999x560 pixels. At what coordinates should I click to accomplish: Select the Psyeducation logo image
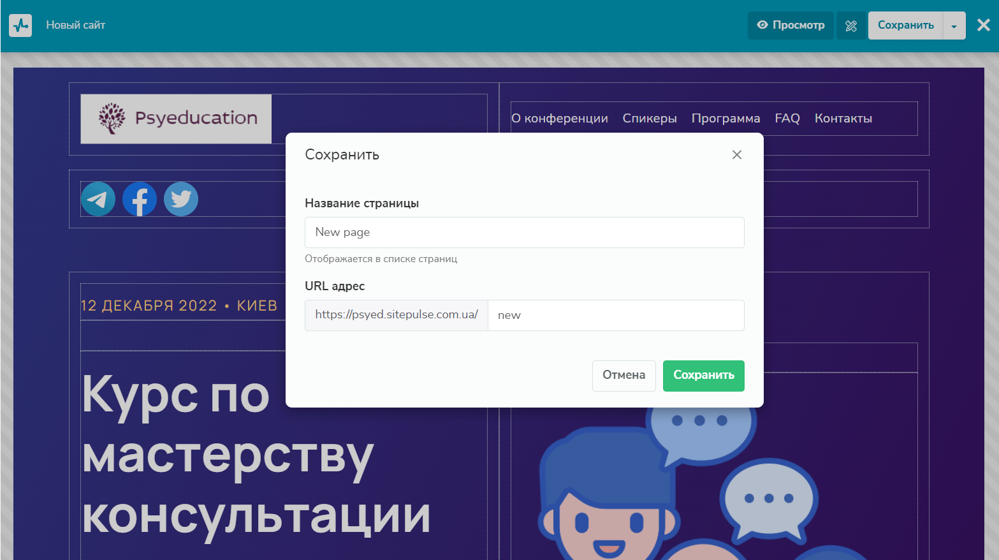coord(176,119)
